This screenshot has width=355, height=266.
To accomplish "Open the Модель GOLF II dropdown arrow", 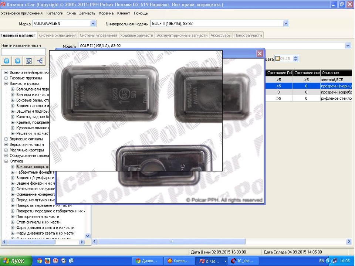I will pyautogui.click(x=348, y=46).
